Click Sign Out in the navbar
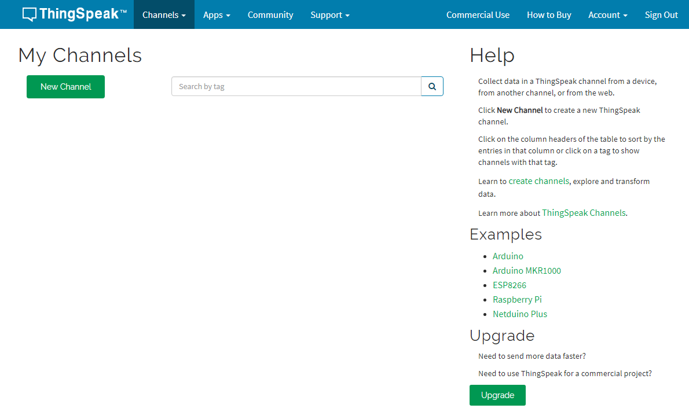689x412 pixels. pos(661,15)
